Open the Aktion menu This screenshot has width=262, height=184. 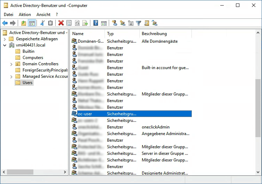pos(25,15)
